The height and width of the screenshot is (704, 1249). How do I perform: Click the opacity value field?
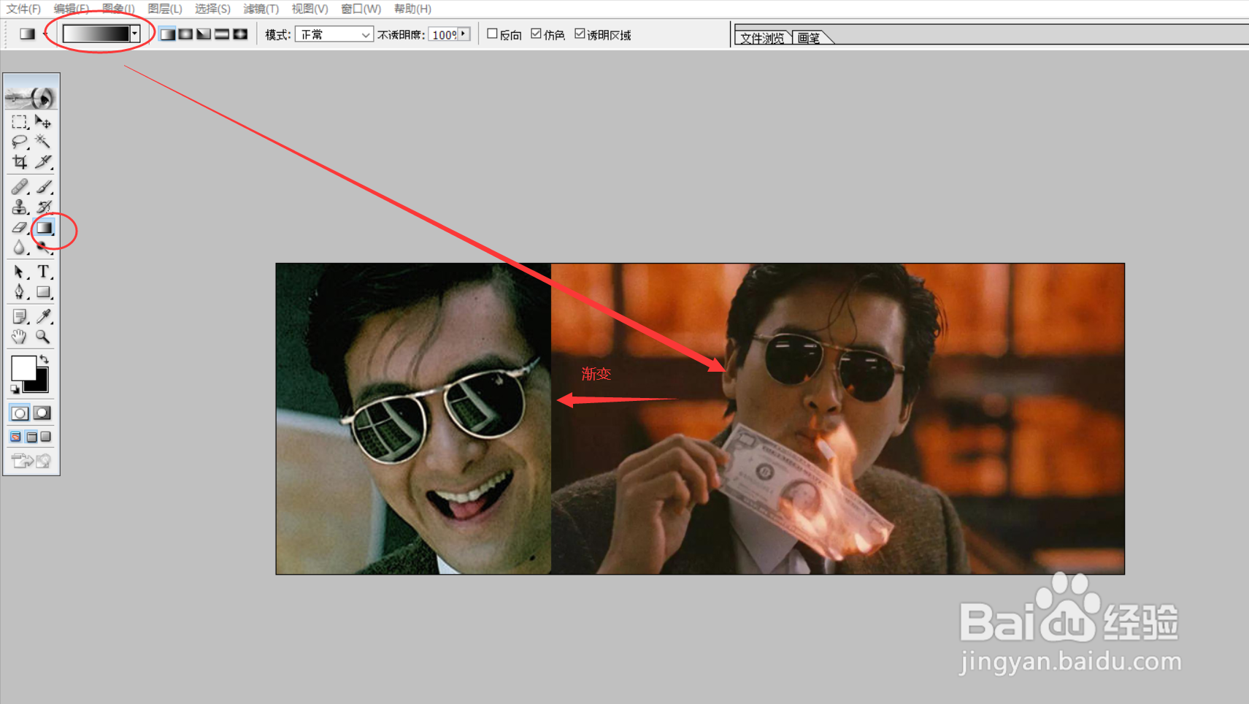(x=443, y=34)
